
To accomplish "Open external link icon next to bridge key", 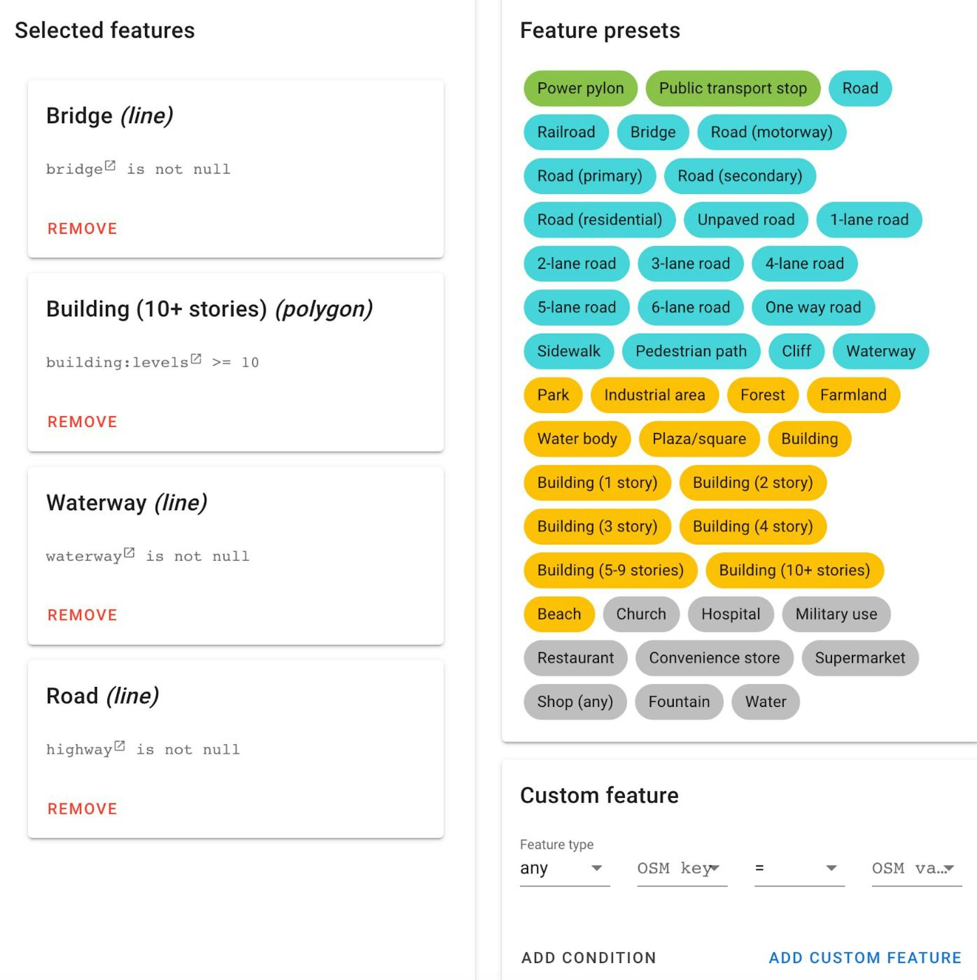I will click(110, 166).
